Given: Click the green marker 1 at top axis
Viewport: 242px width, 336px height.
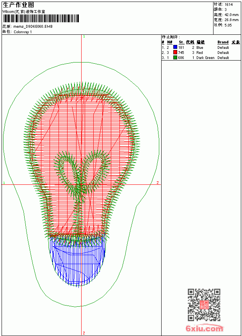Looking at the screenshot, I should 84,37.
